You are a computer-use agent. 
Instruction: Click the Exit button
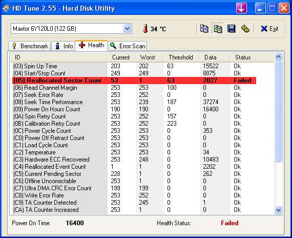coord(269,29)
